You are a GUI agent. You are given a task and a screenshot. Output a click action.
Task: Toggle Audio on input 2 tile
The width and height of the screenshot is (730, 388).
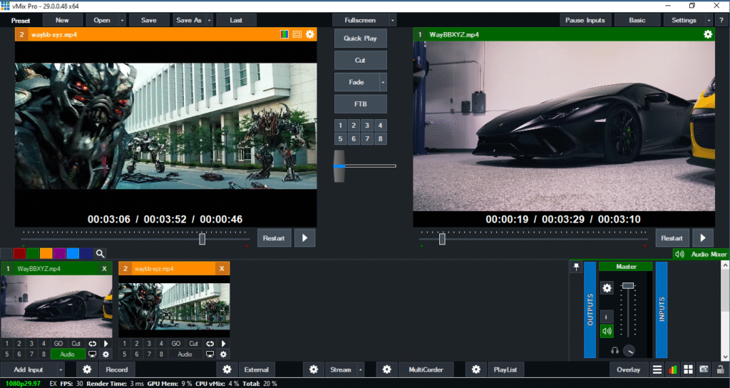tap(185, 354)
